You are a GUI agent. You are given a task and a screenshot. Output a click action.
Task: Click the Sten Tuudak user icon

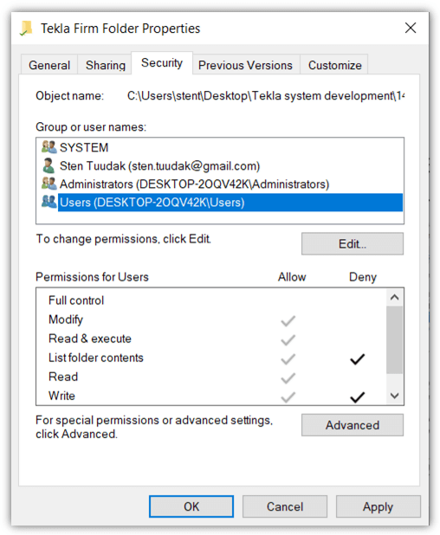click(49, 165)
